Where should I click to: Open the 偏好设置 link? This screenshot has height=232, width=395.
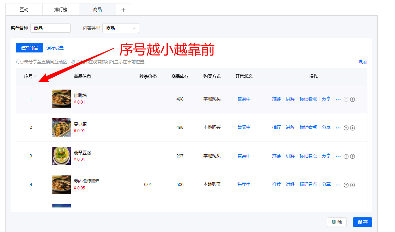55,48
